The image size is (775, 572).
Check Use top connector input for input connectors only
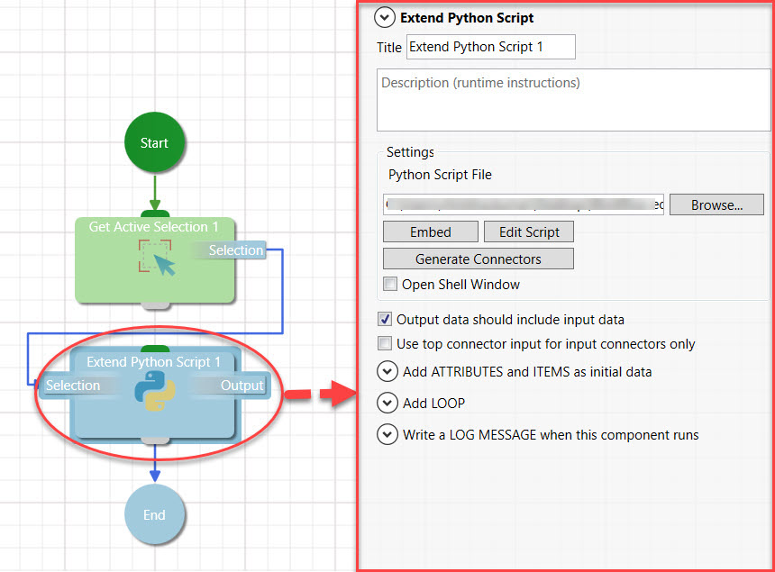point(386,343)
